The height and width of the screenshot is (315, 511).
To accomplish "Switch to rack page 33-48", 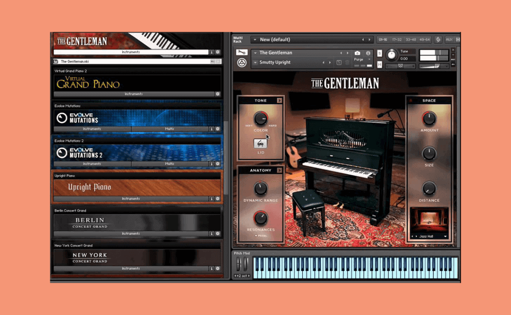I will click(411, 40).
